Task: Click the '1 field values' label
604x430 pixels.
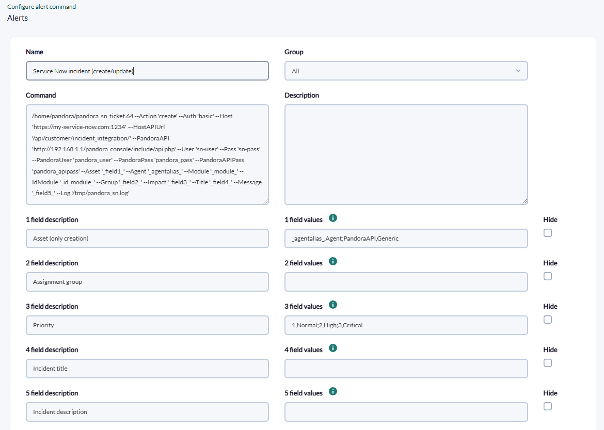Action: click(x=304, y=219)
